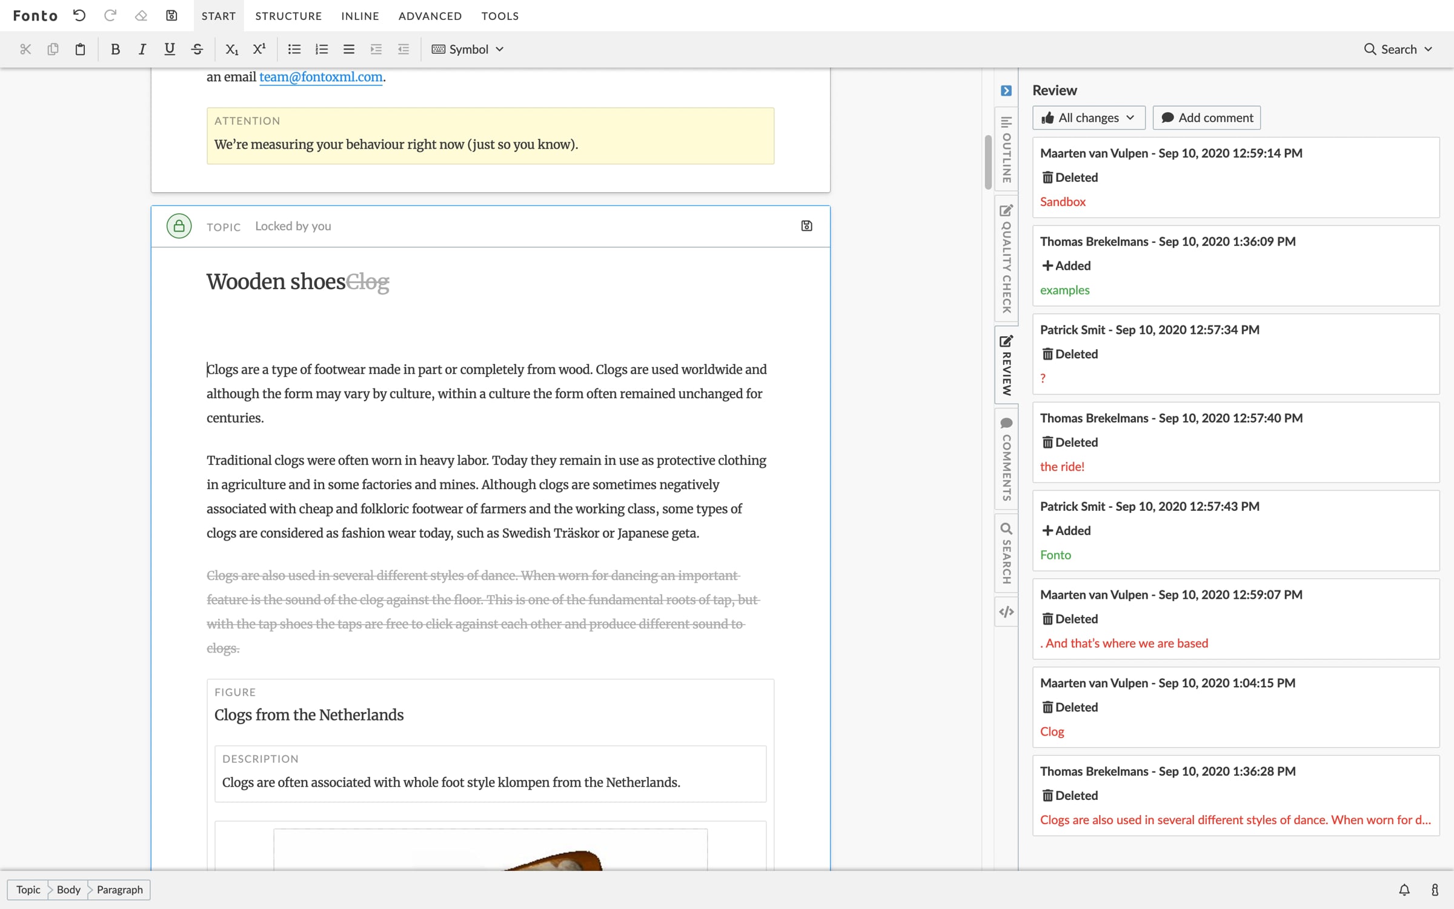Copy selection using copy icon
Image resolution: width=1454 pixels, height=909 pixels.
coord(53,49)
